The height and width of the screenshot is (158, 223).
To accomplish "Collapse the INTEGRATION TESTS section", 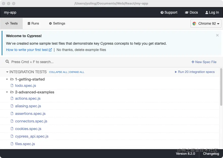I will click(x=7, y=72).
